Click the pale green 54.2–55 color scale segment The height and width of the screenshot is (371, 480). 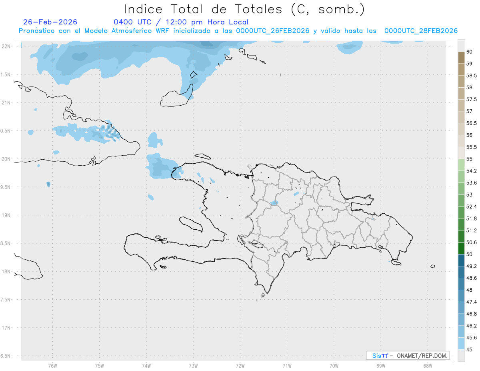pyautogui.click(x=461, y=165)
